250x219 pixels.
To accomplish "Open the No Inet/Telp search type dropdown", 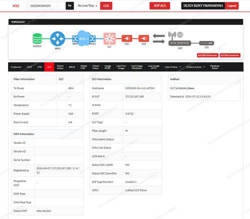I will tap(87, 6).
